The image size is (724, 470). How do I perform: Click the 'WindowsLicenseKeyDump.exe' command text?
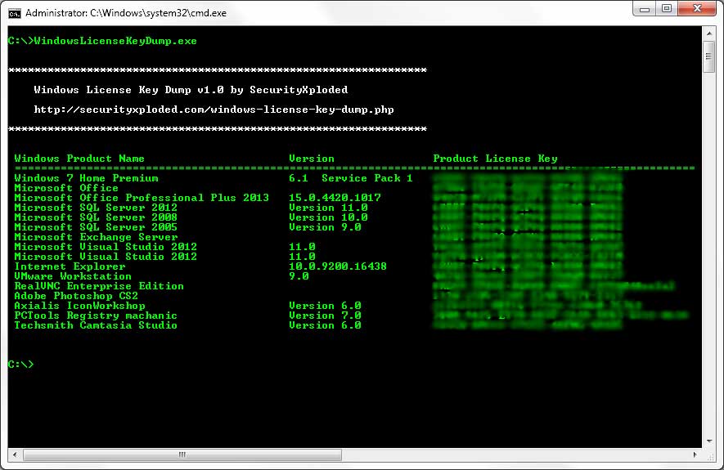tap(115, 41)
